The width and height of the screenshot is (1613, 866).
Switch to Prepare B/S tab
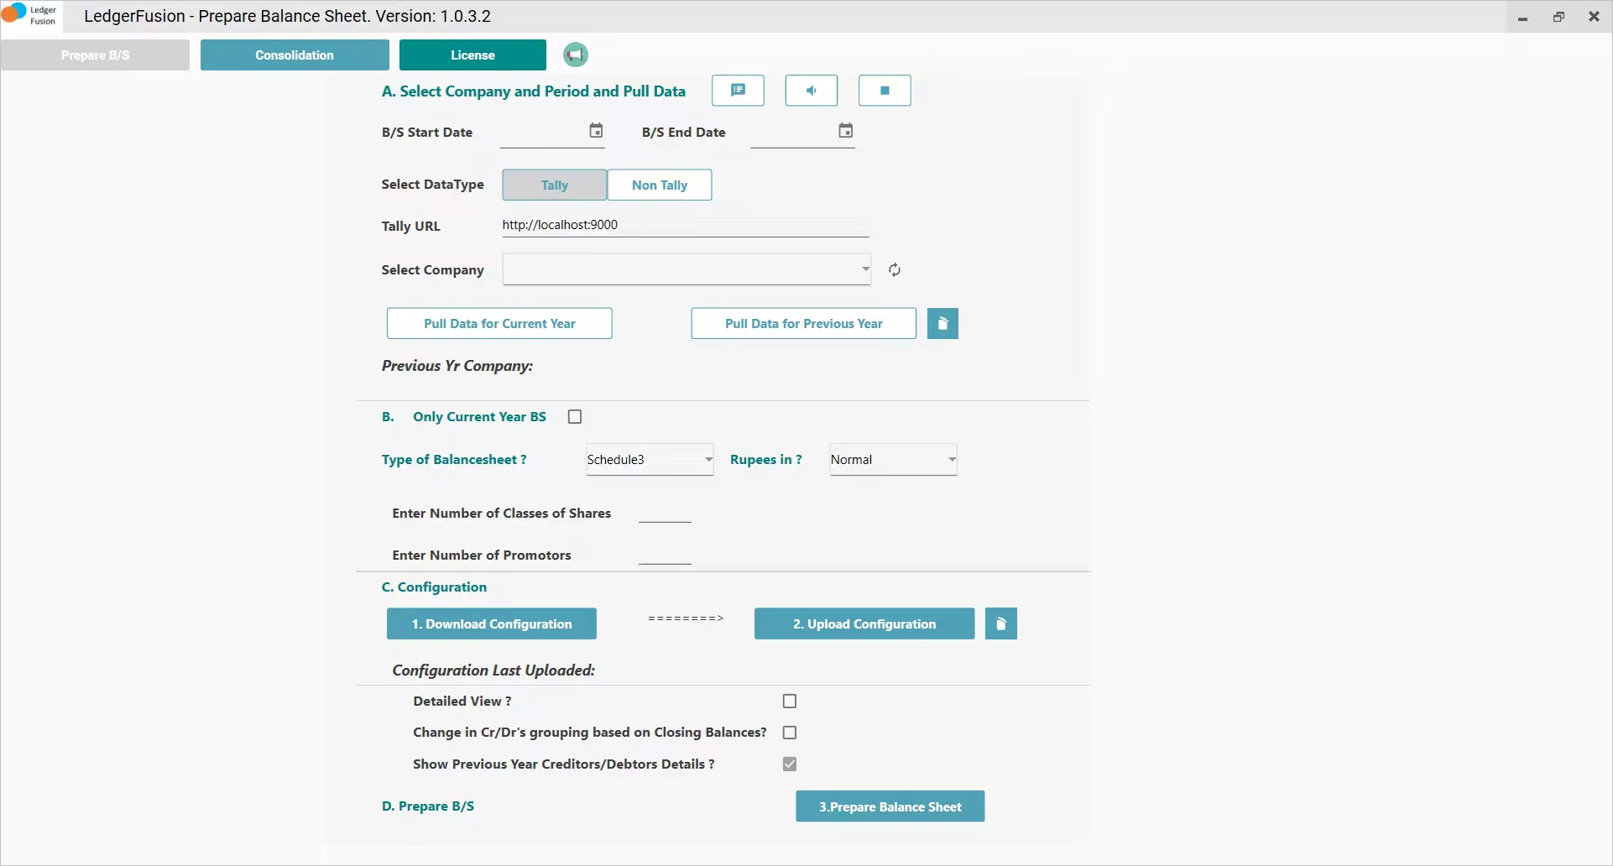(x=95, y=55)
